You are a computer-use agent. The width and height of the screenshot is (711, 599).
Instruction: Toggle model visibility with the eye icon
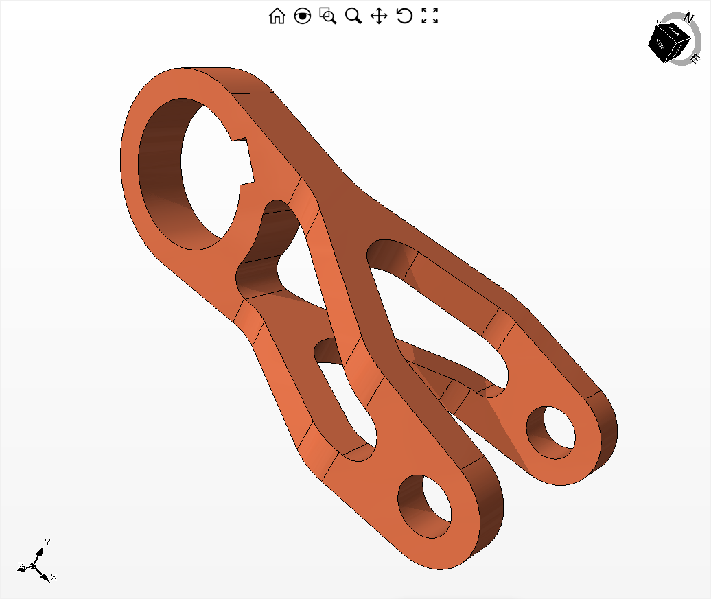pyautogui.click(x=302, y=17)
